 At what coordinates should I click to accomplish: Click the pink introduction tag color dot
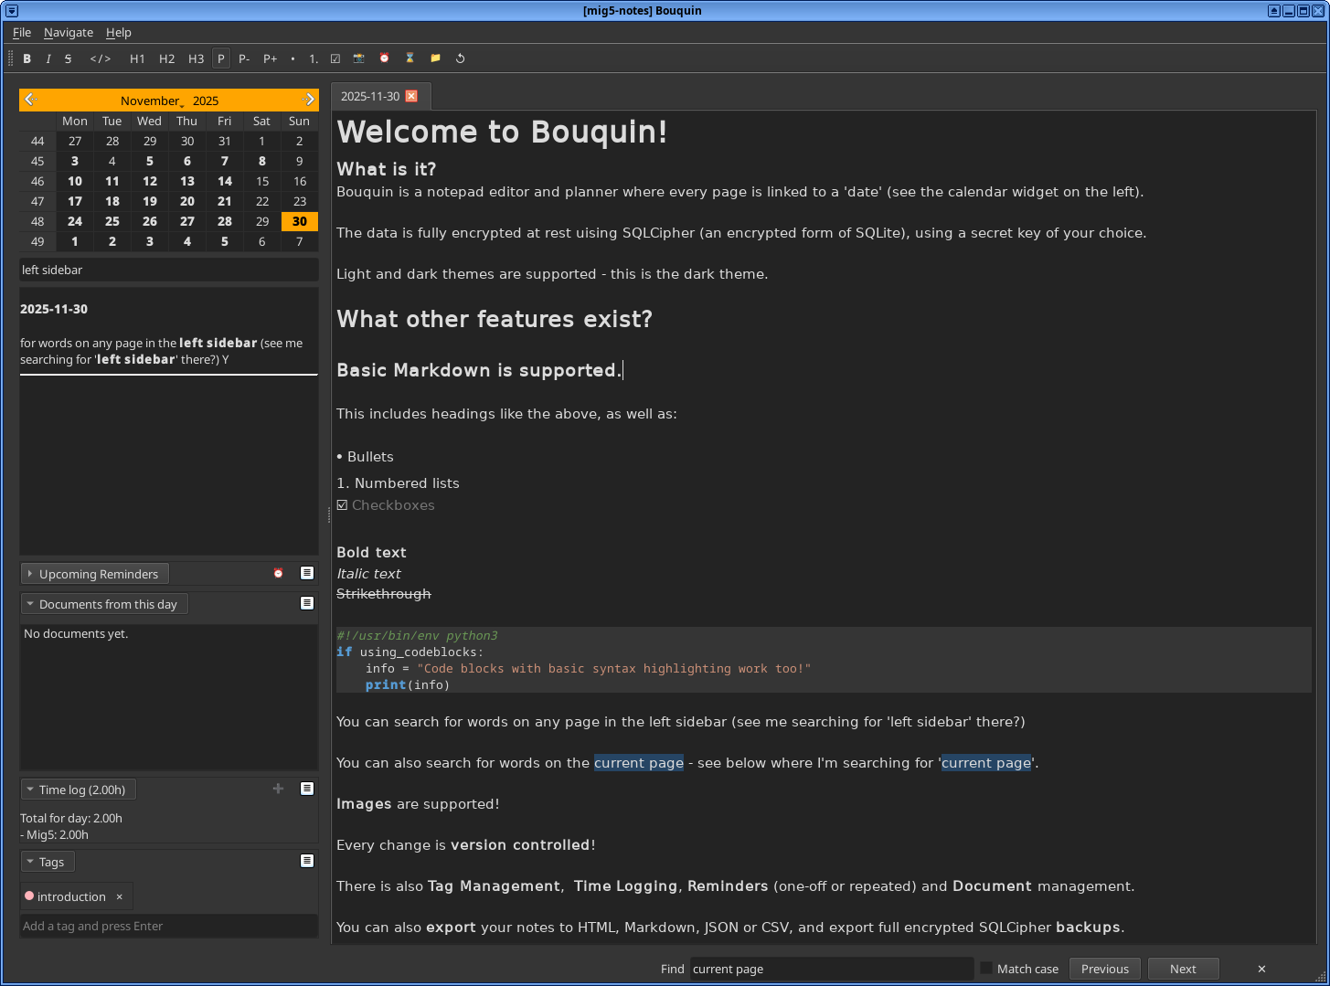point(29,896)
